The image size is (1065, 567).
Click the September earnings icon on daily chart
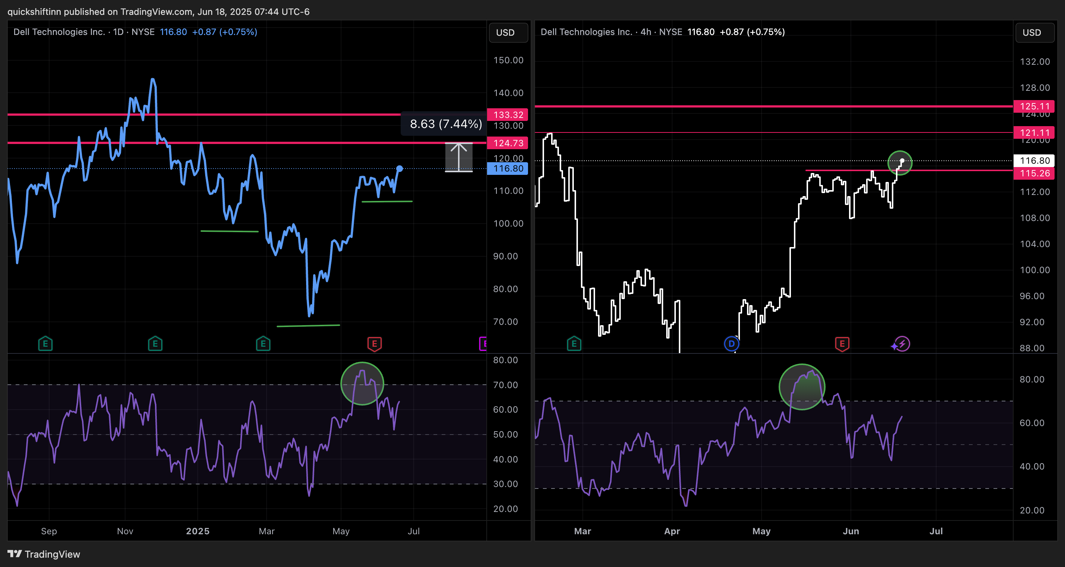(45, 344)
